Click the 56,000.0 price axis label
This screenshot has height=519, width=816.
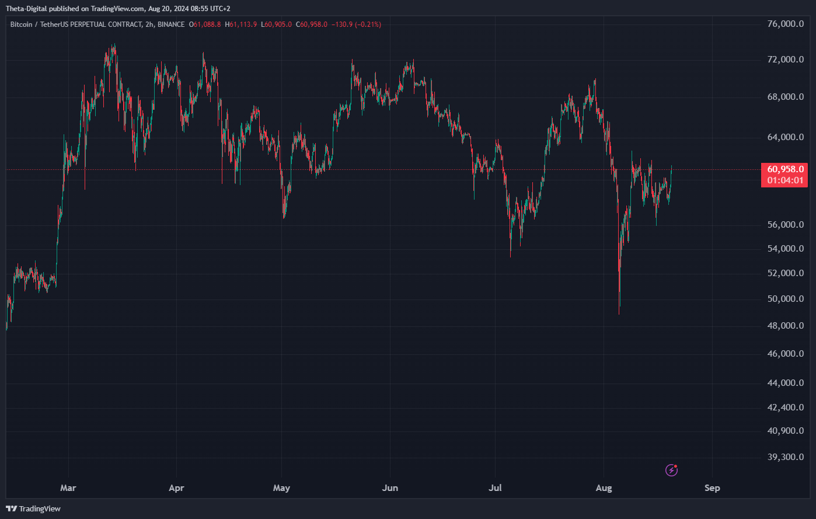point(785,225)
